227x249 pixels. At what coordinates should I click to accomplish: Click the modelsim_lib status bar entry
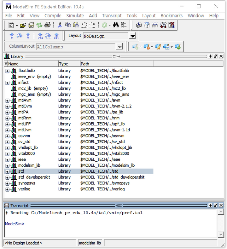tap(90, 243)
